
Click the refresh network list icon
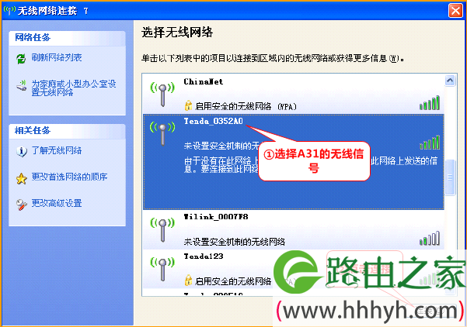tap(21, 58)
